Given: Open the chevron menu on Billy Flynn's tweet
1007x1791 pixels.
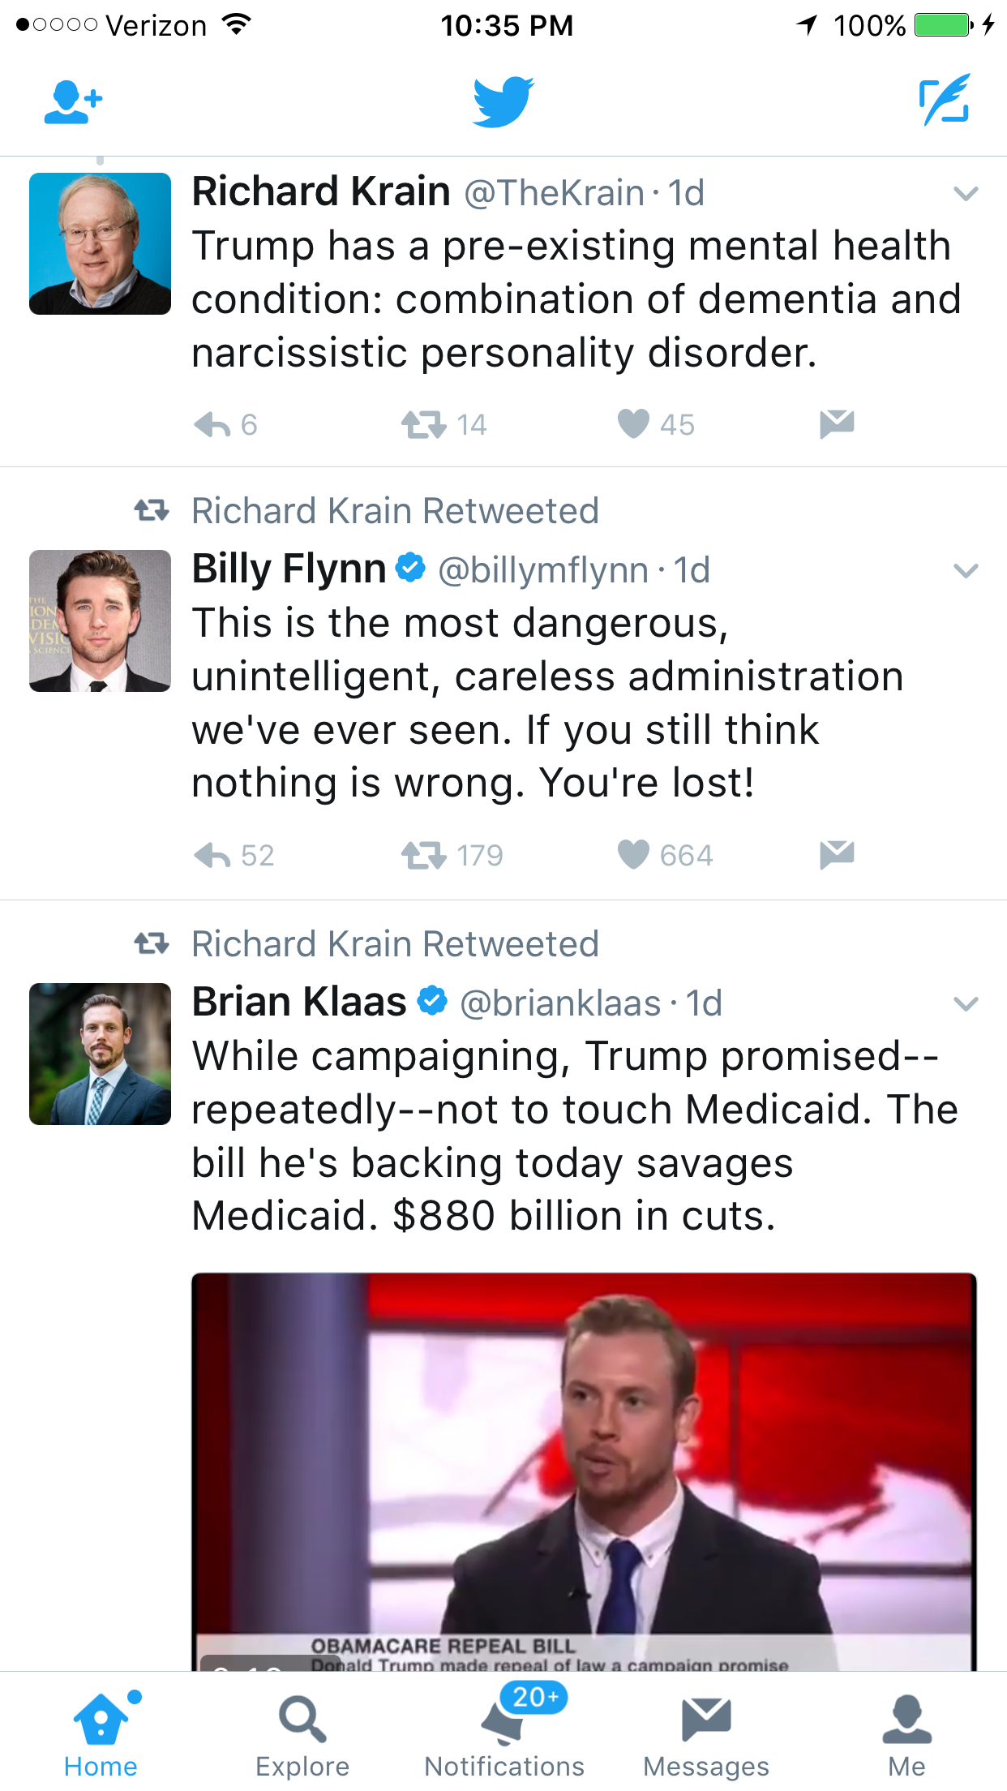Looking at the screenshot, I should [966, 571].
